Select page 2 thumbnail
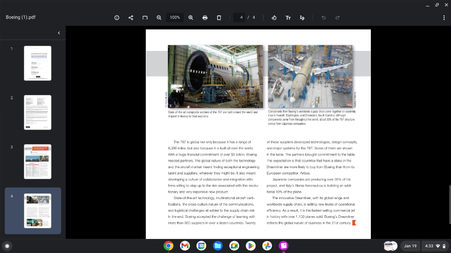The width and height of the screenshot is (451, 253). [x=37, y=112]
